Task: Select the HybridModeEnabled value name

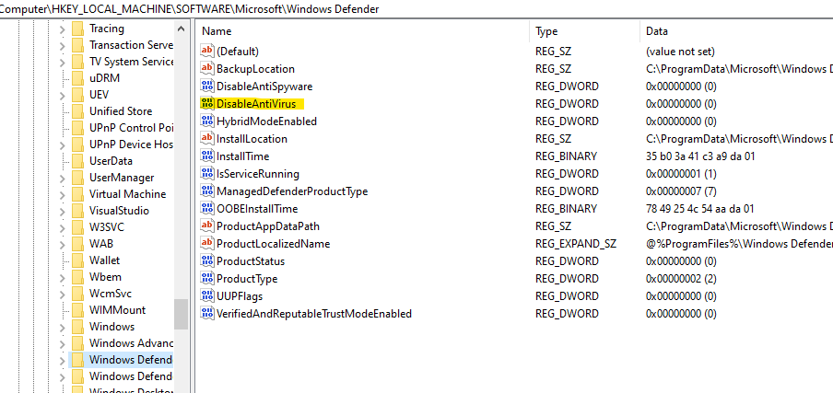Action: [266, 121]
